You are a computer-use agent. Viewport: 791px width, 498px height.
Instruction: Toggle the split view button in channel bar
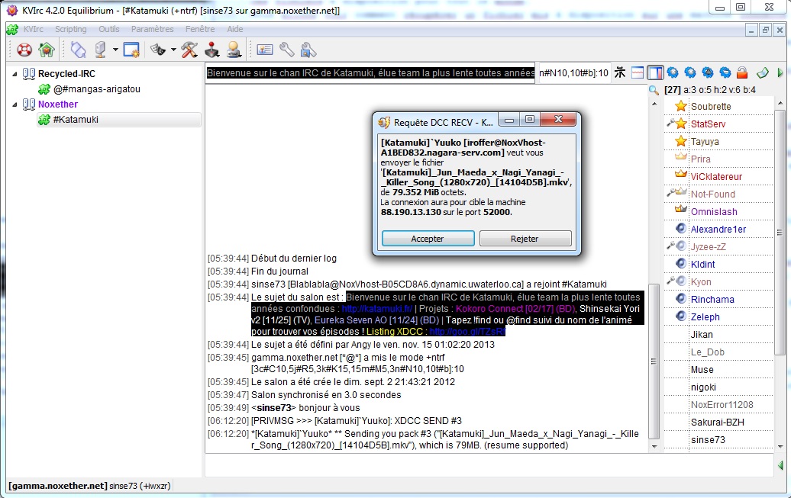tap(638, 73)
